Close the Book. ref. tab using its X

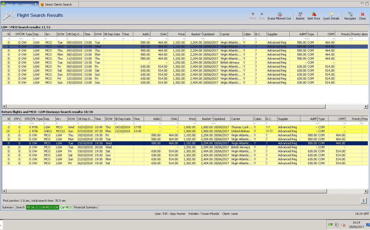(x=36, y=5)
